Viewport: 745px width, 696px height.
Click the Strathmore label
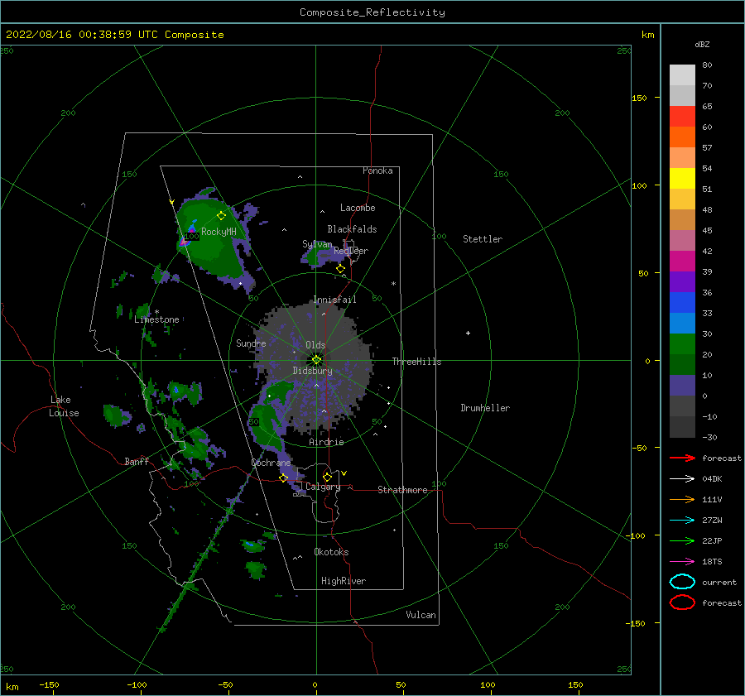(402, 490)
